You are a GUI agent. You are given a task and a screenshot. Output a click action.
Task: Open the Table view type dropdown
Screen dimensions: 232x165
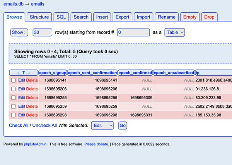[175, 32]
